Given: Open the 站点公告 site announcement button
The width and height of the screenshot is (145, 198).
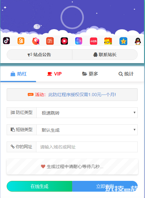Looking at the screenshot, I should point(39,55).
